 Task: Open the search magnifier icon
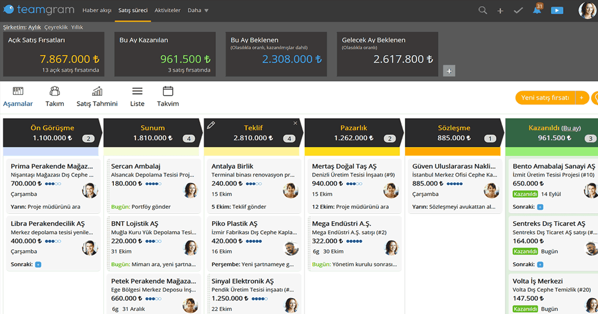pos(483,11)
